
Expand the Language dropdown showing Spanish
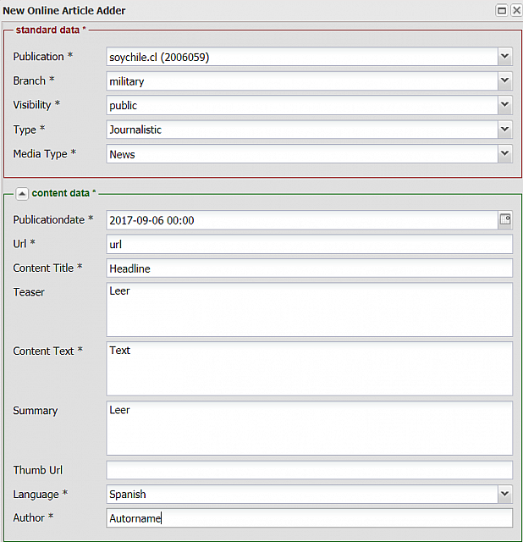[x=505, y=494]
